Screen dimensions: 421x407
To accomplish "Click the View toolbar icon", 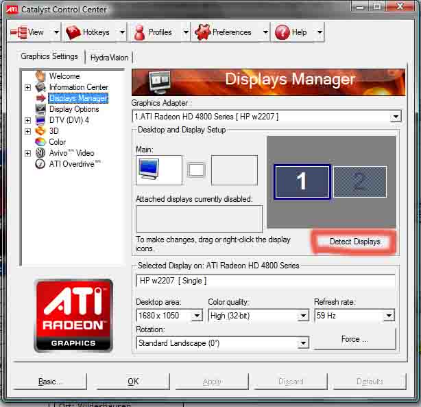I will click(19, 32).
